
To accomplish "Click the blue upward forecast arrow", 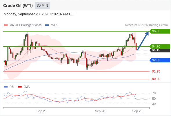I will [x=143, y=41].
